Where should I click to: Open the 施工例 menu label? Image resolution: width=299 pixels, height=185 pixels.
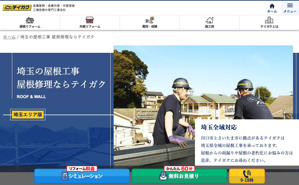click(210, 27)
